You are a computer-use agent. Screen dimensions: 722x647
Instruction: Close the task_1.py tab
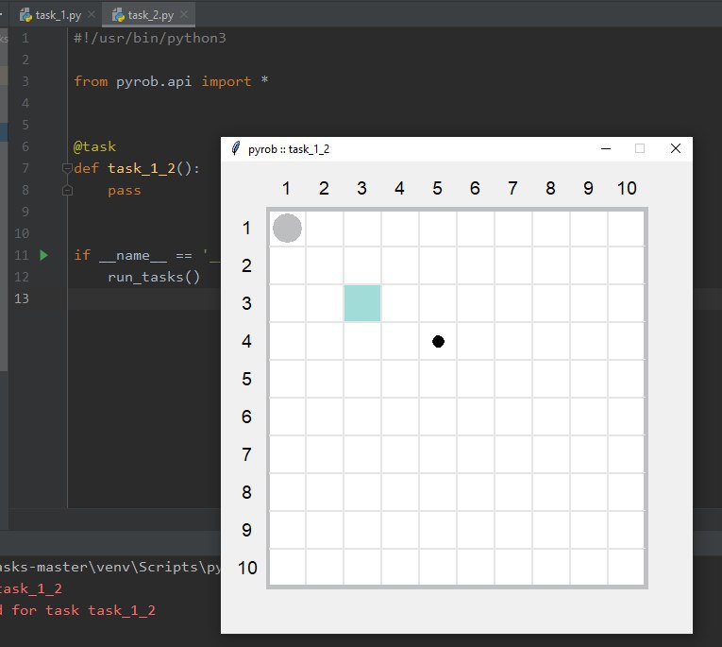coord(92,15)
